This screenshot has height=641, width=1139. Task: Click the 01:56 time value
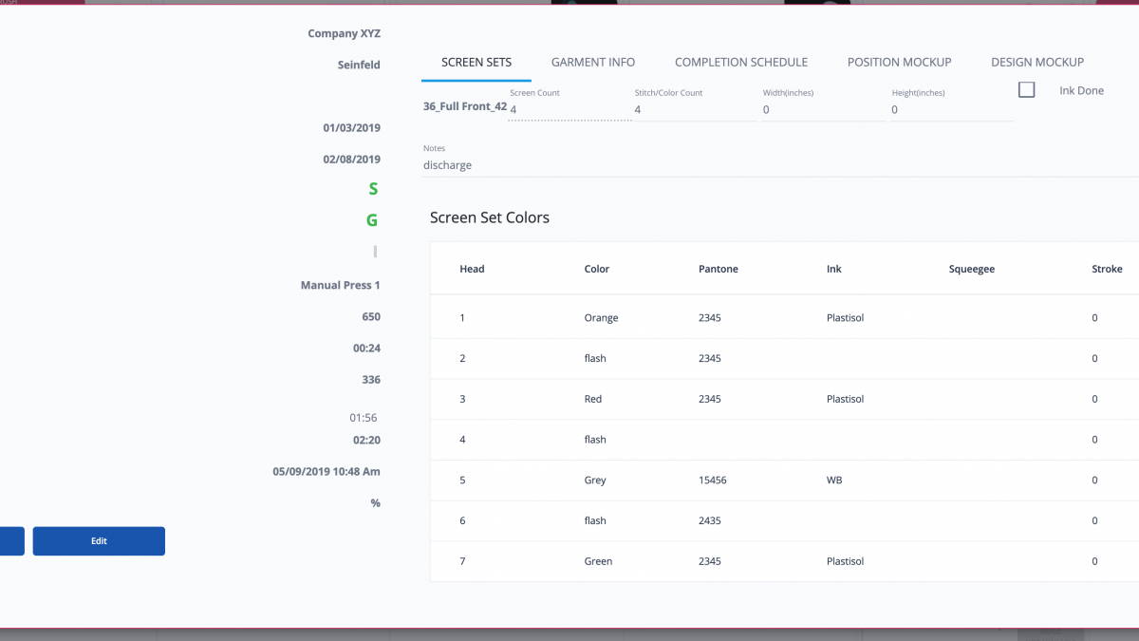(364, 418)
